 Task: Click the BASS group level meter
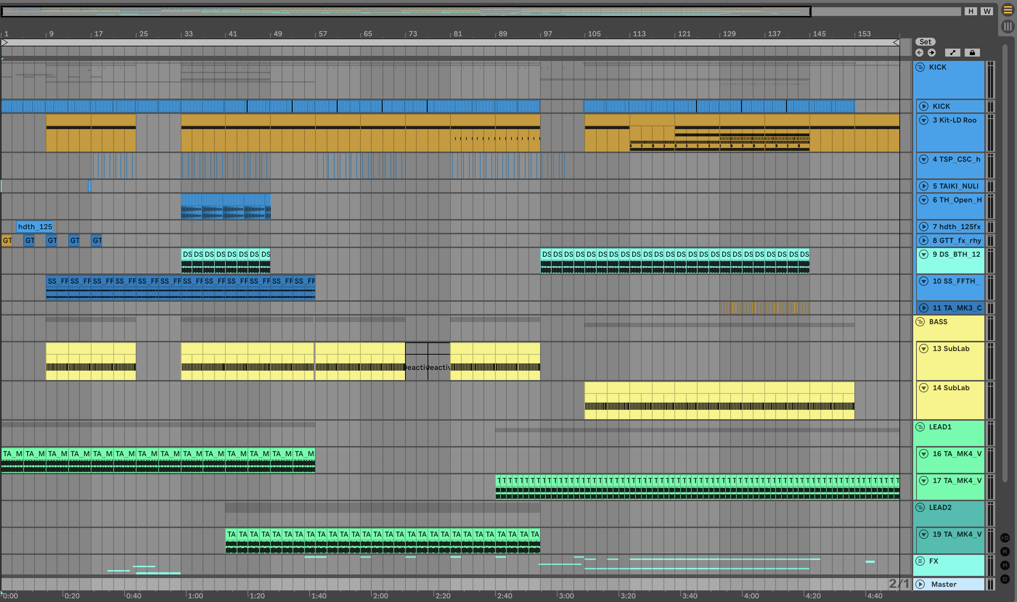990,328
